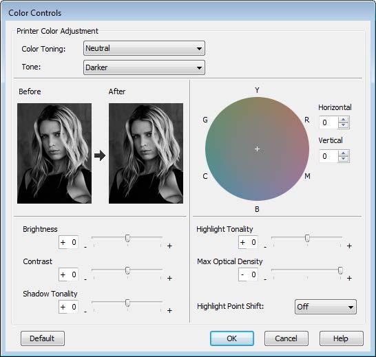Click the Shadow Tonality slider handle

tap(128, 303)
